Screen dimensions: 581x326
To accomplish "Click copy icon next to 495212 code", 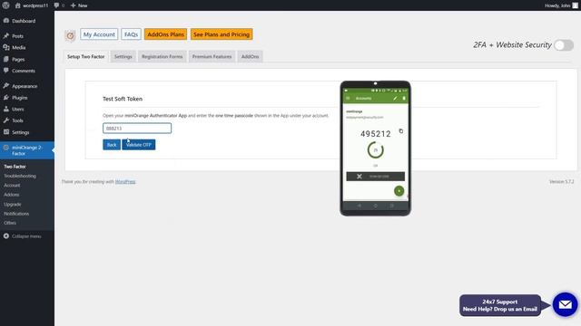I will (400, 130).
